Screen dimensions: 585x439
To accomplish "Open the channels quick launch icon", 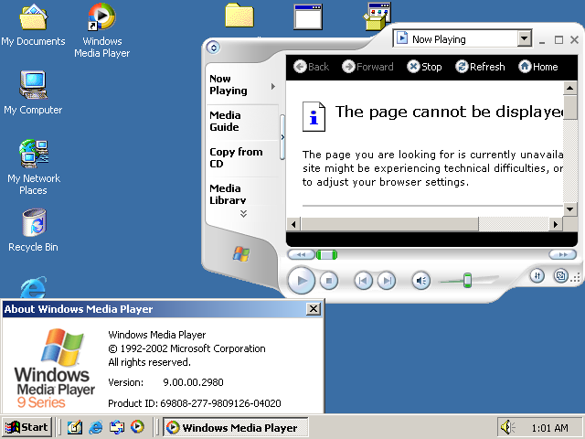I will point(117,427).
